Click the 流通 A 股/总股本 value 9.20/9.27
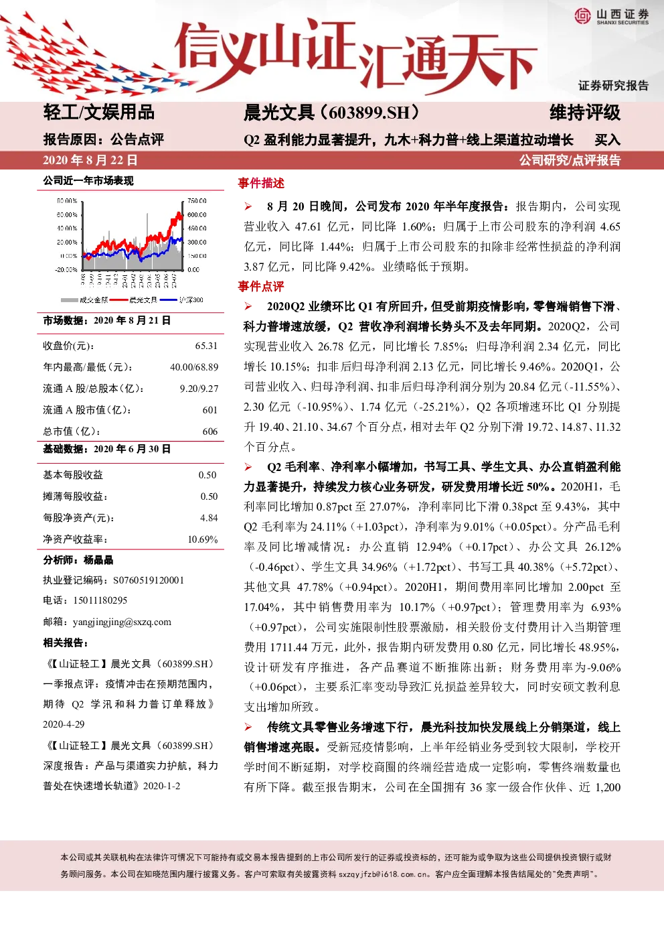 click(x=199, y=389)
